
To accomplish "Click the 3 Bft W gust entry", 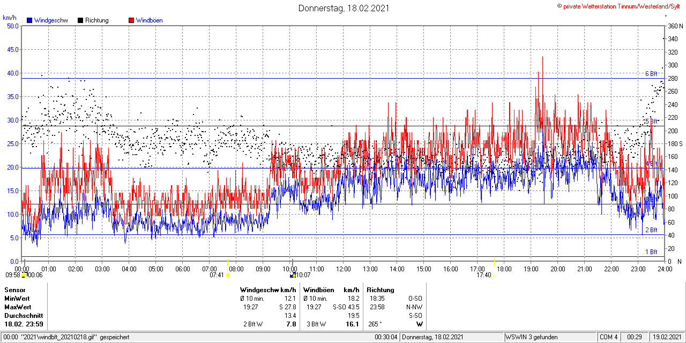I will (x=316, y=324).
